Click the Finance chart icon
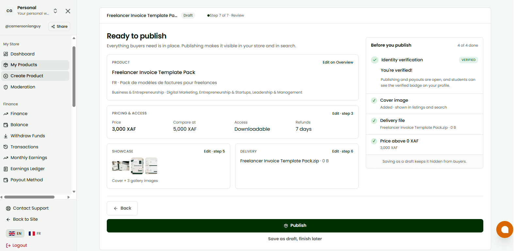 pos(6,114)
